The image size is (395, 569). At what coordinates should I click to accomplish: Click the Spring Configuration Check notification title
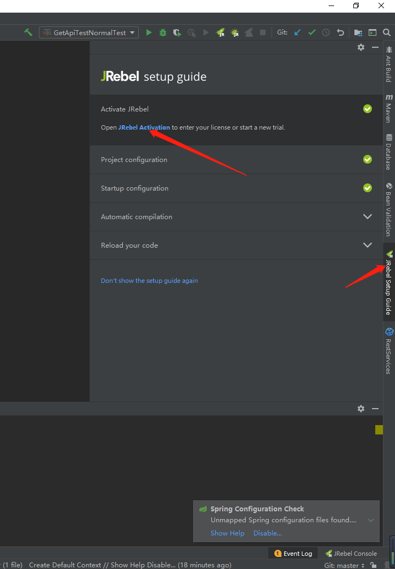tap(257, 509)
